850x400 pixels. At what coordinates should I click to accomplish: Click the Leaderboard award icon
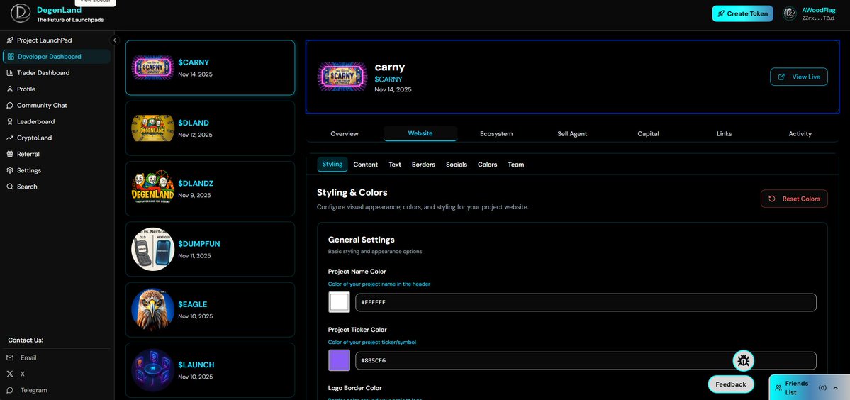pos(10,121)
